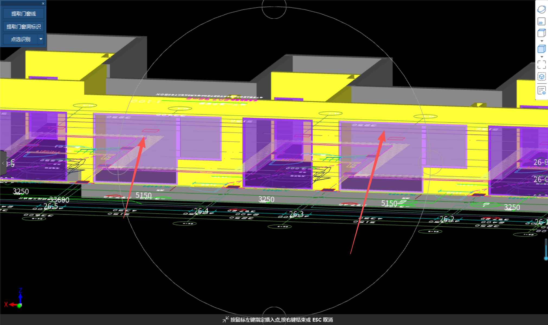Open the 点选识别 dropdown arrow
548x325 pixels.
pyautogui.click(x=41, y=39)
